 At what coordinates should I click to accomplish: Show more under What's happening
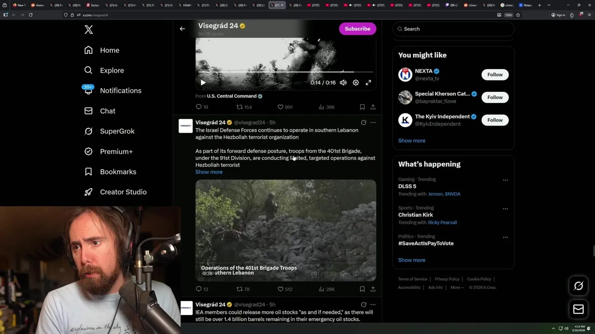pyautogui.click(x=411, y=260)
